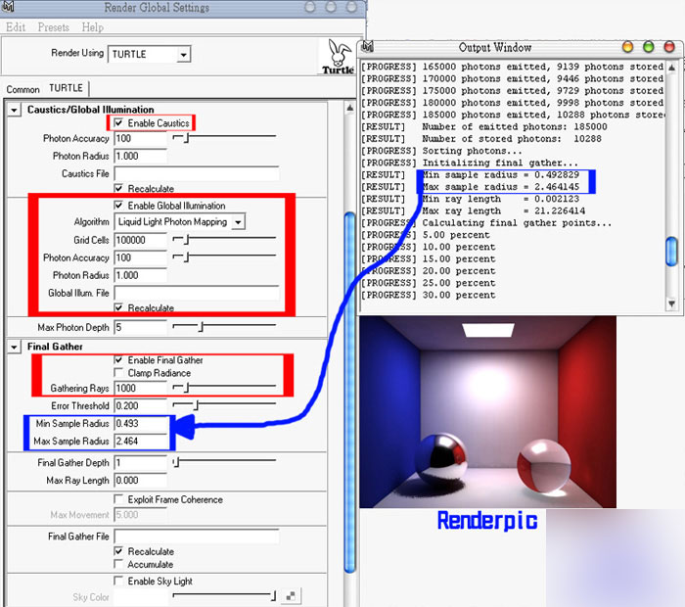Viewport: 685px width, 607px height.
Task: Click the Gathering Rays slider
Action: [224, 388]
